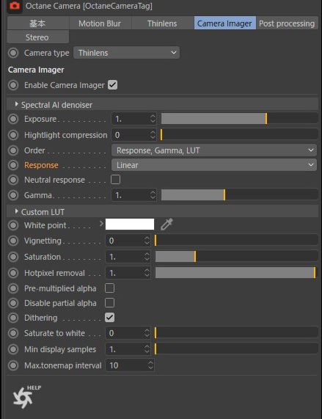Enable Neutral response checkbox

point(115,180)
